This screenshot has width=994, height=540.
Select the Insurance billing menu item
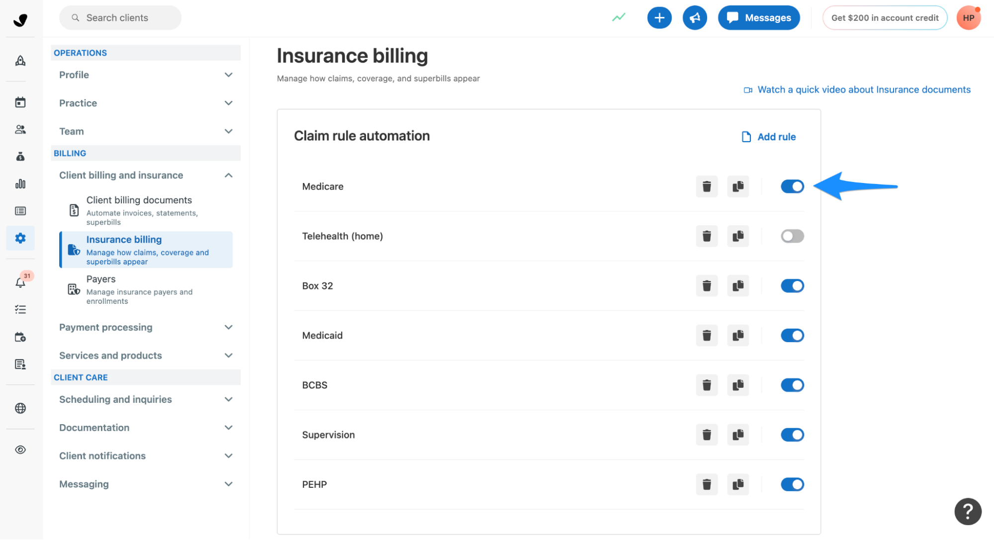(x=146, y=250)
